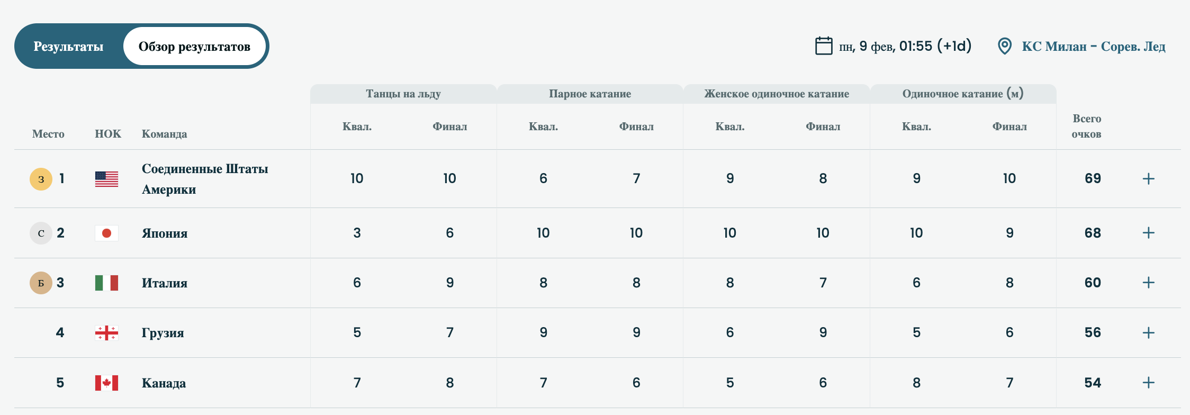Click the Canada flag icon
This screenshot has width=1190, height=415.
(x=106, y=383)
